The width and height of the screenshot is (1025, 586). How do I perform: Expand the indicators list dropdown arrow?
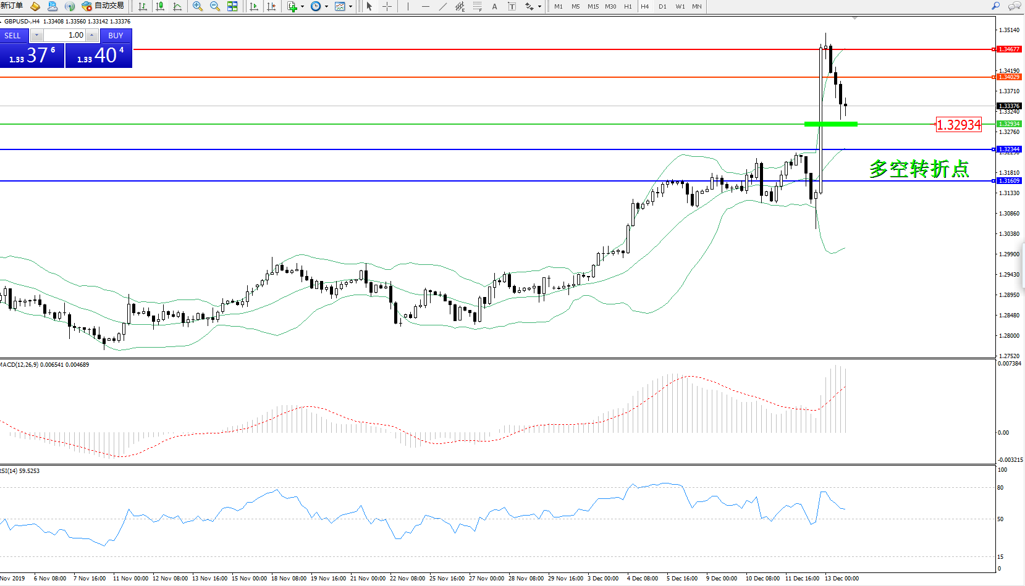click(302, 7)
